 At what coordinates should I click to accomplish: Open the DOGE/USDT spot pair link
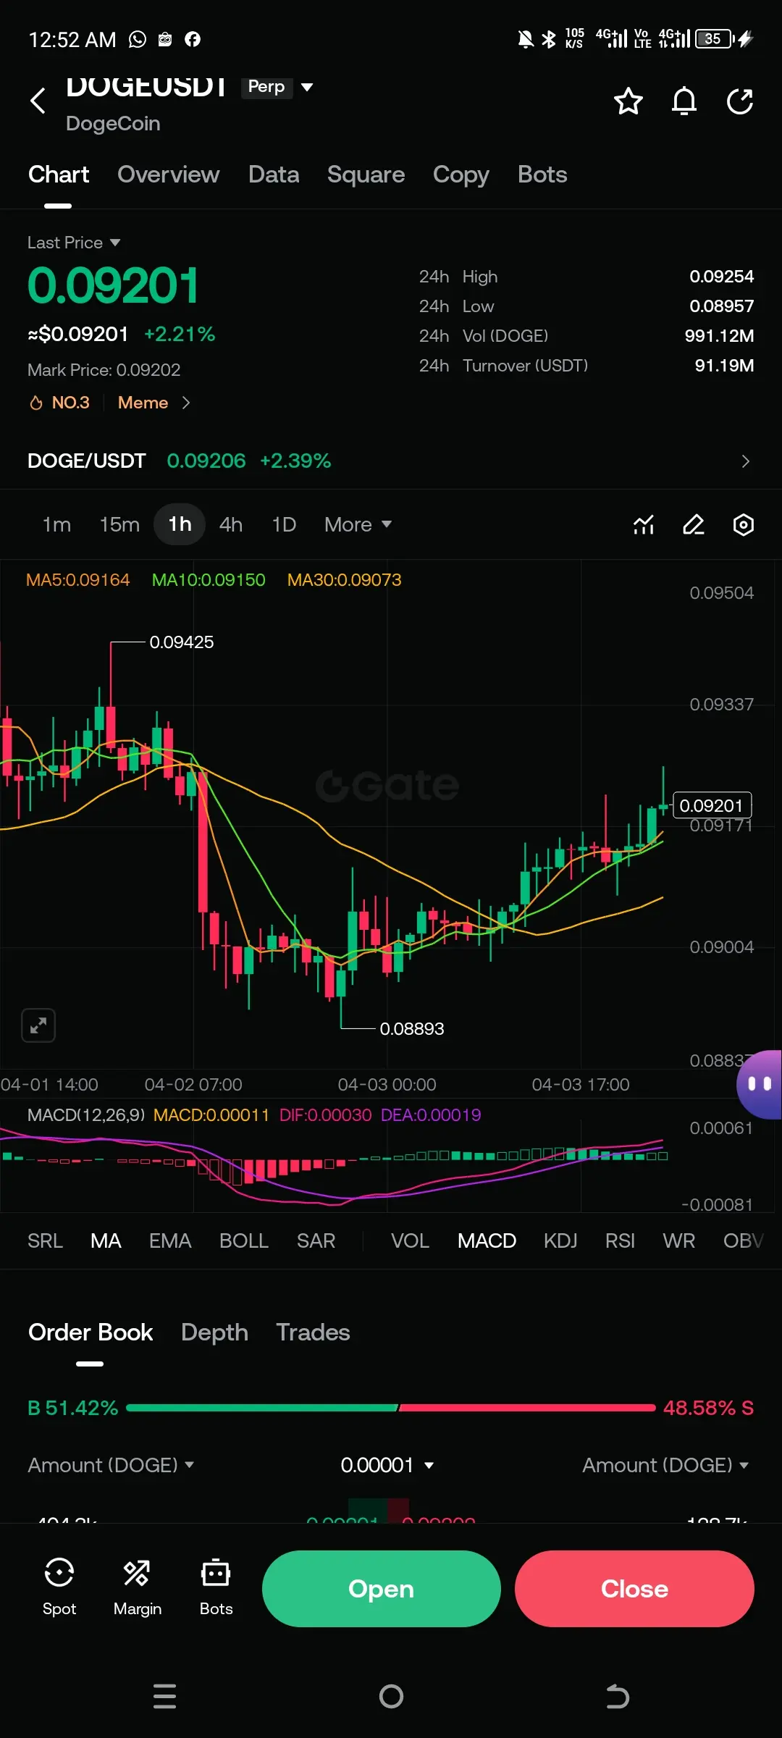click(86, 461)
